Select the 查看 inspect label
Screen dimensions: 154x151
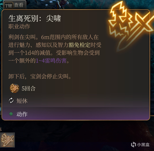18,5
